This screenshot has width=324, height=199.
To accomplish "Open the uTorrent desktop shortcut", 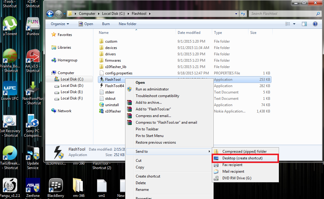I will [x=10, y=26].
